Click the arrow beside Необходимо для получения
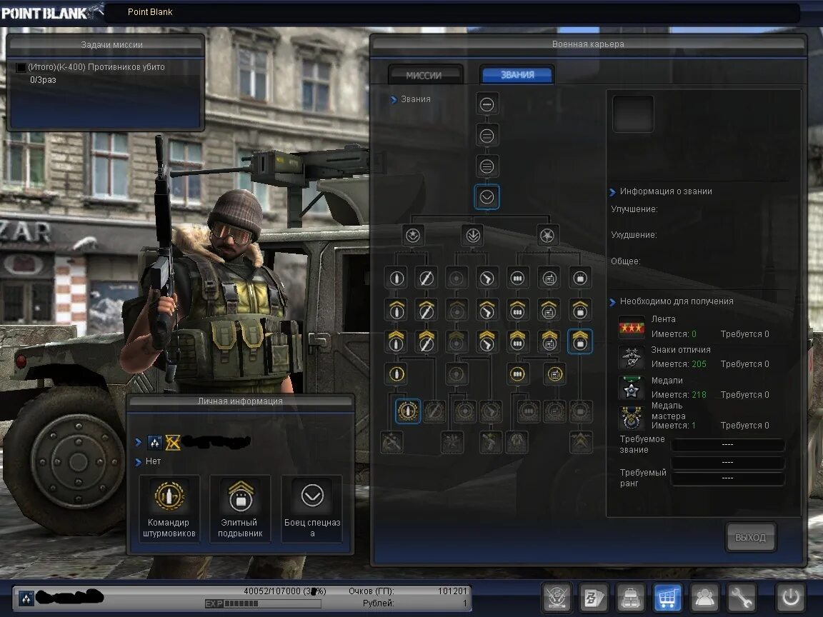Image resolution: width=823 pixels, height=617 pixels. point(612,301)
